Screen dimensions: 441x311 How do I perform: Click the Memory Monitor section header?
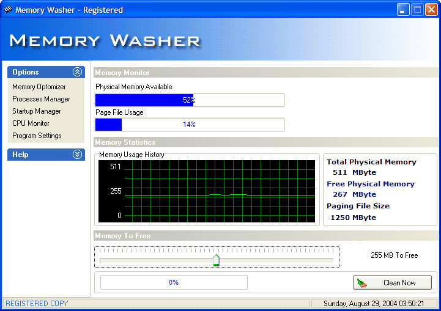[x=266, y=73]
